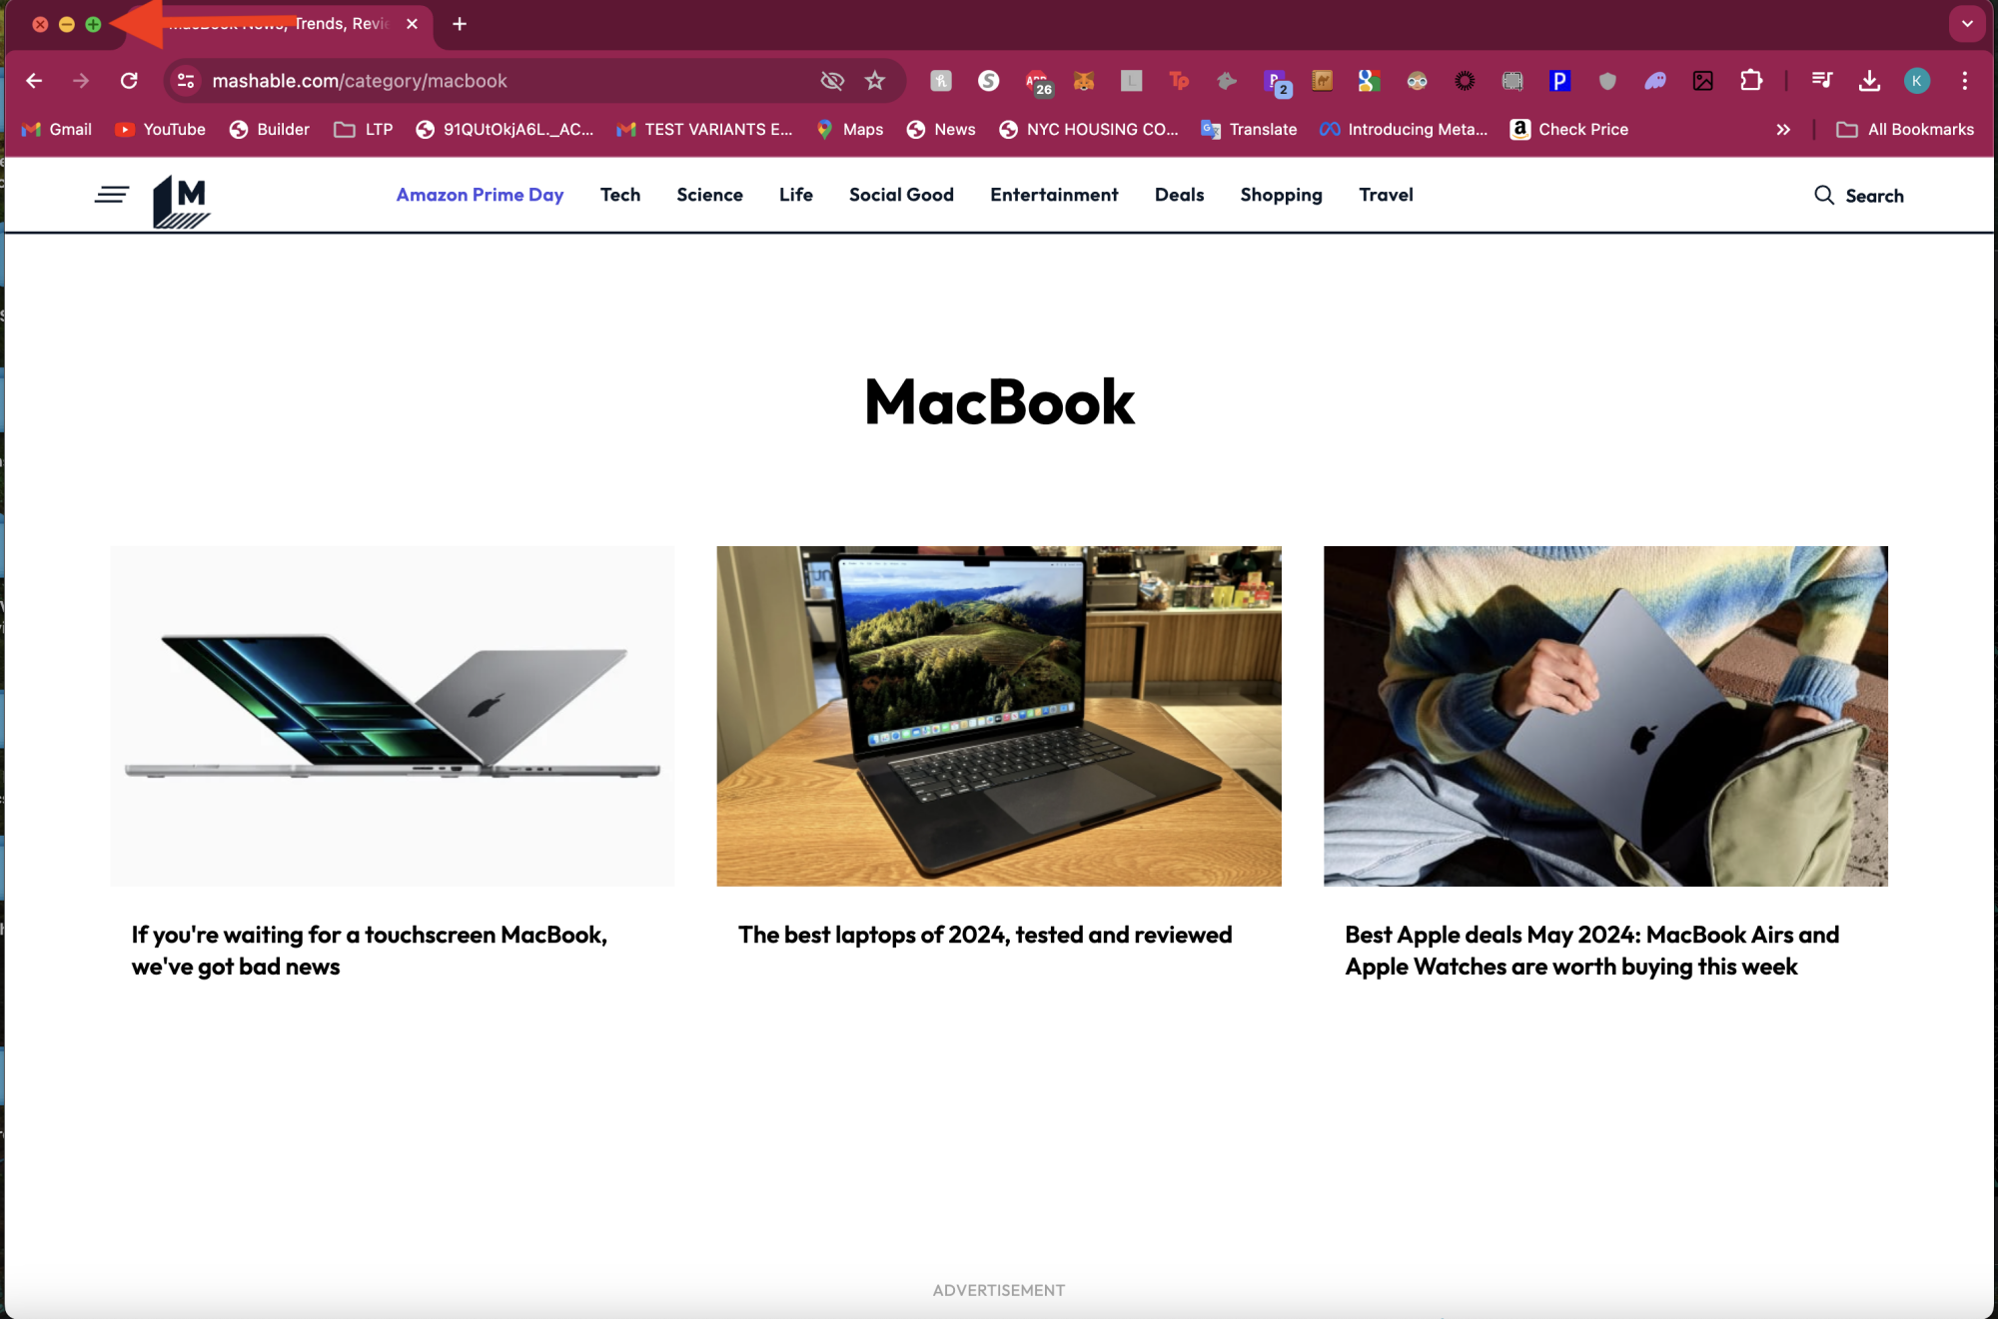Show hidden bookmarks with double chevron
The height and width of the screenshot is (1319, 1998).
click(x=1783, y=130)
